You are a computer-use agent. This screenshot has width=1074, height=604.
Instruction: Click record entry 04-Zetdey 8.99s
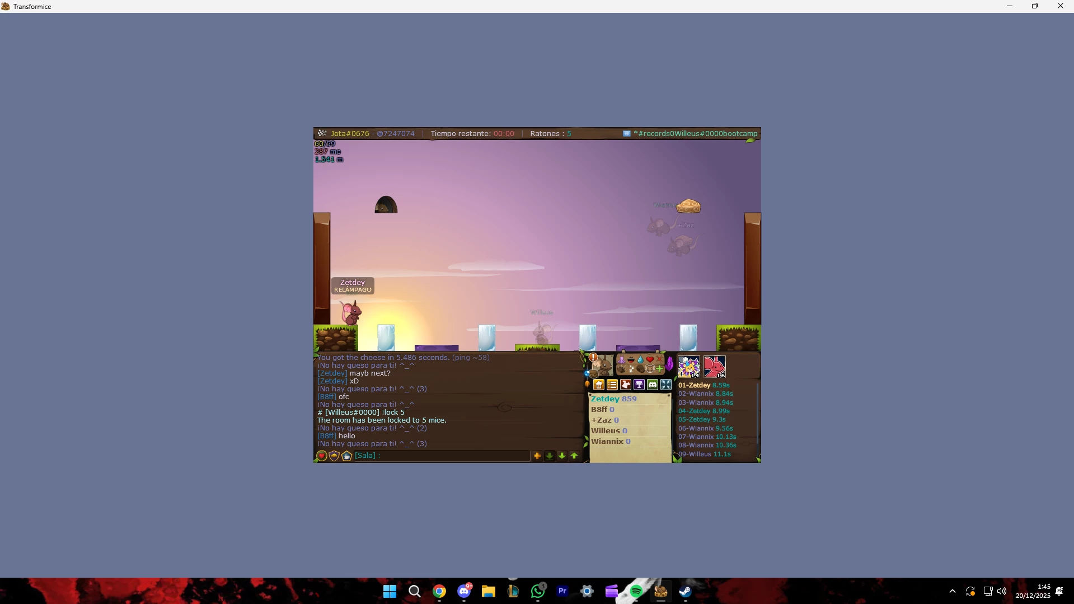[704, 411]
